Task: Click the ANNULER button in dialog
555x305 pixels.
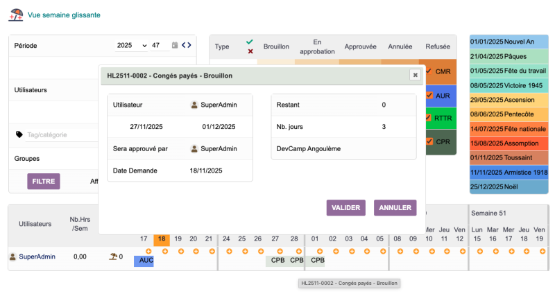Action: coord(395,207)
